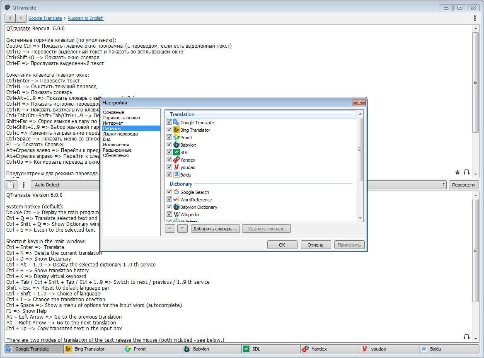Screen dimensions: 484x358
Task: Listen to source text with headphones icon
Action: point(467,172)
